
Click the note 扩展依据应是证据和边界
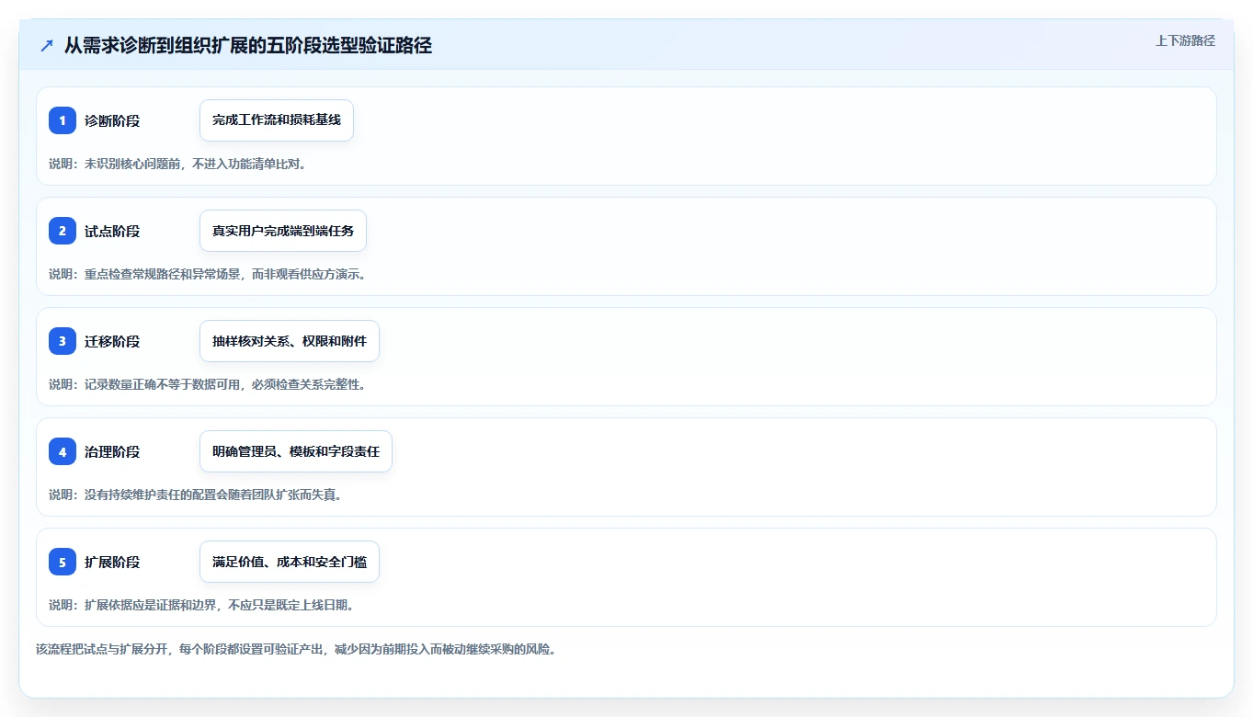(201, 605)
